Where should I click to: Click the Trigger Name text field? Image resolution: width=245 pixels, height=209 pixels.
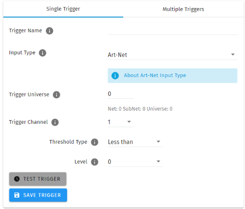pos(172,31)
